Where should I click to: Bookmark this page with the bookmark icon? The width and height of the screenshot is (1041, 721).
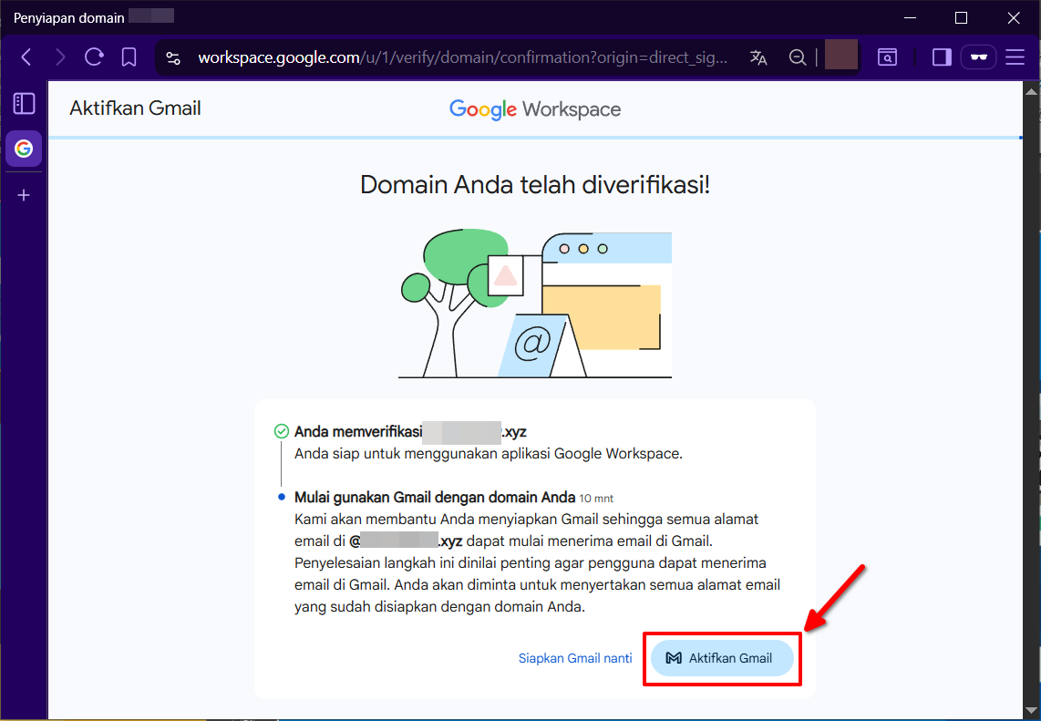pyautogui.click(x=129, y=57)
